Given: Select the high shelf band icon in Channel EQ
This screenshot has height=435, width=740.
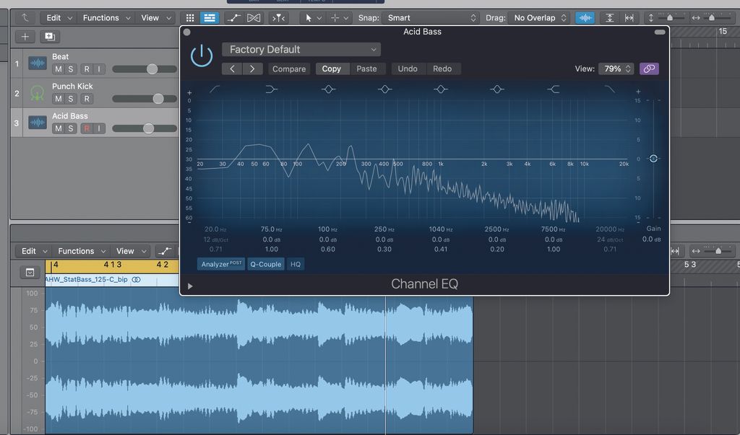Looking at the screenshot, I should (x=554, y=89).
